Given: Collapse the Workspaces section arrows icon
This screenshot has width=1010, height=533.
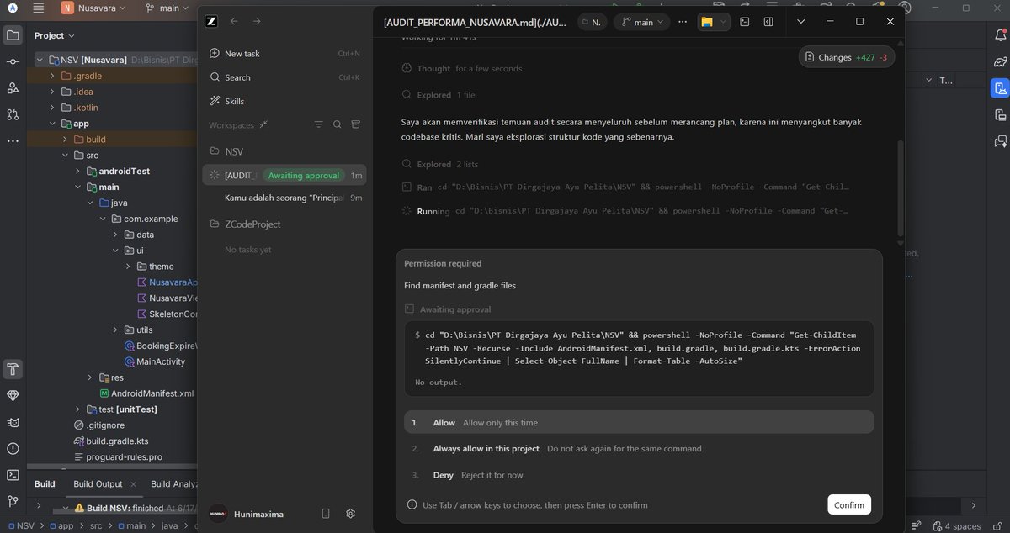Looking at the screenshot, I should coord(263,124).
